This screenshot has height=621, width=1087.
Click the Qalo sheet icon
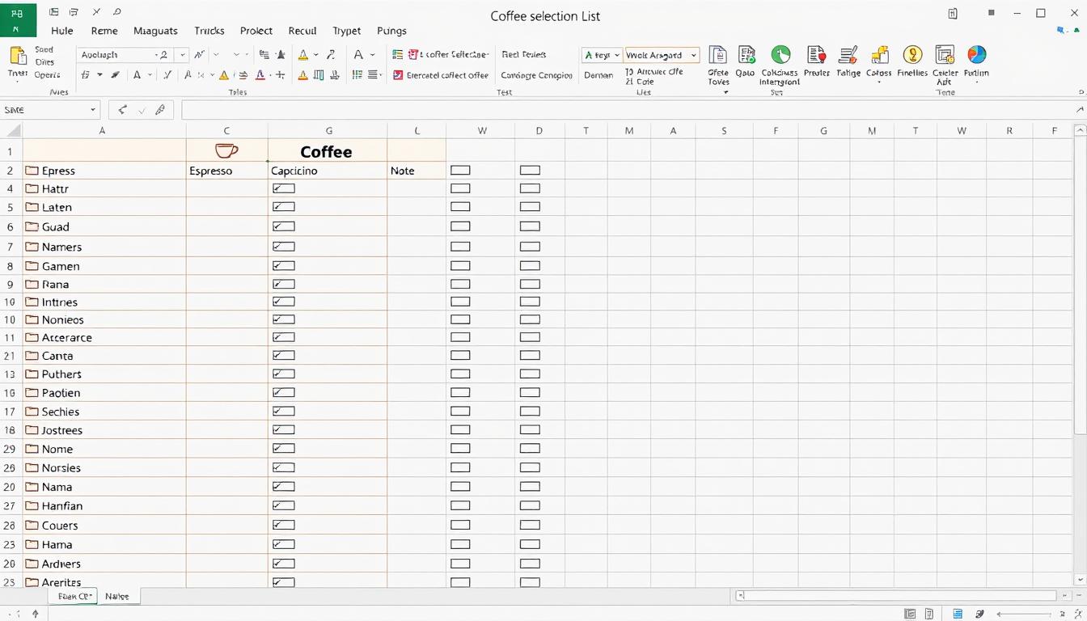[x=746, y=55]
